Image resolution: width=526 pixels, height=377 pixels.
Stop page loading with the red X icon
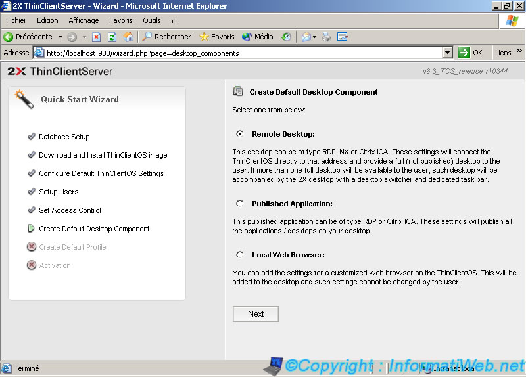pos(96,37)
